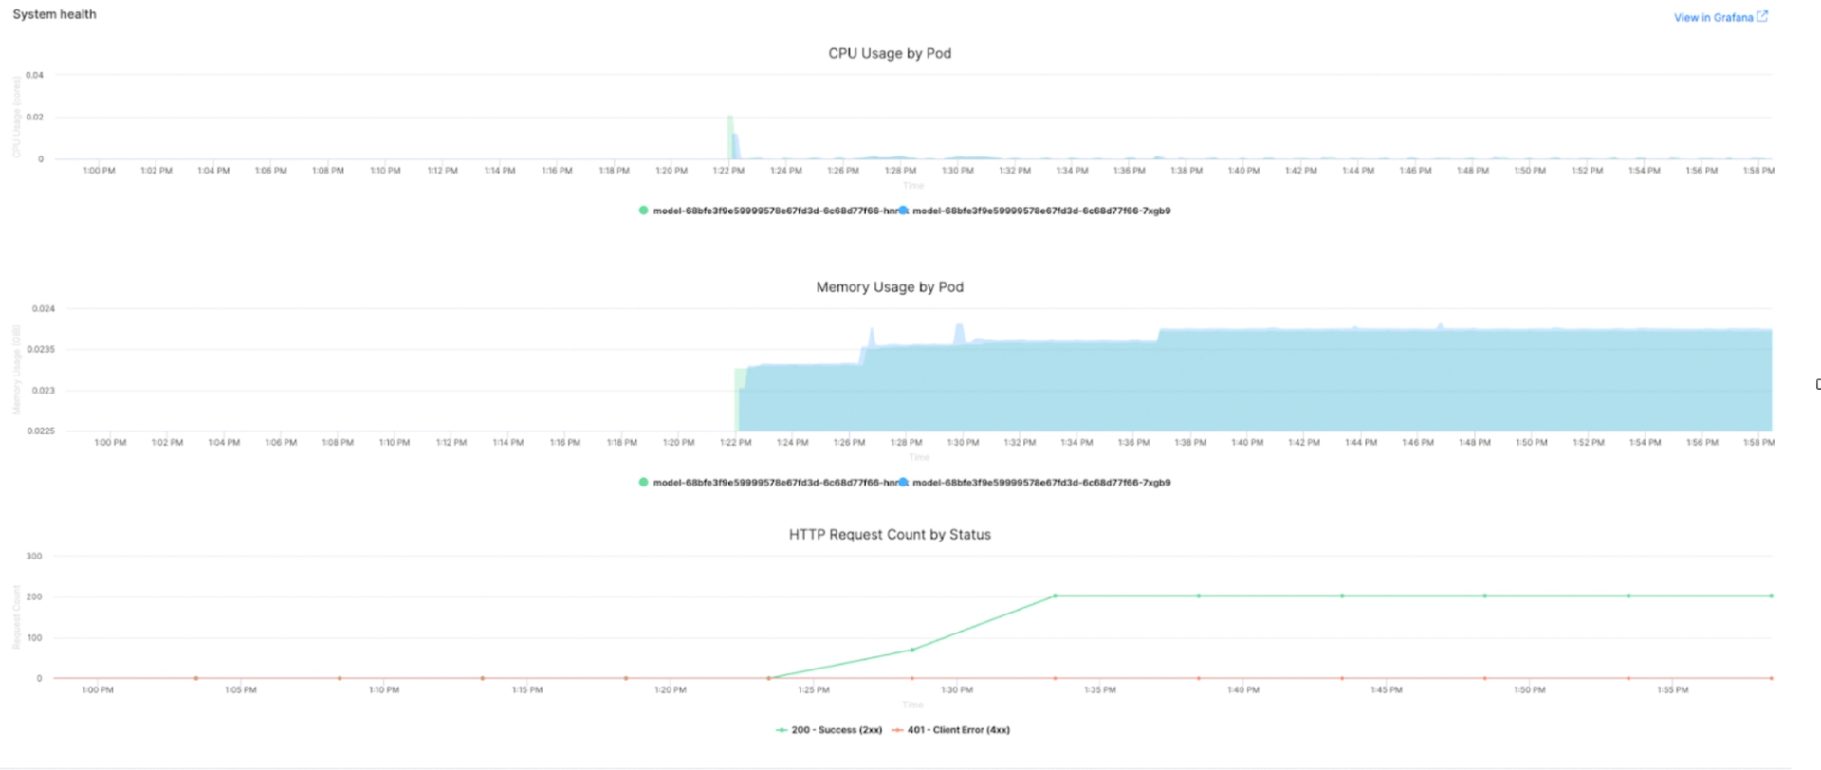Click the 1:22 PM label on CPU chart axis
The image size is (1821, 770).
[728, 171]
